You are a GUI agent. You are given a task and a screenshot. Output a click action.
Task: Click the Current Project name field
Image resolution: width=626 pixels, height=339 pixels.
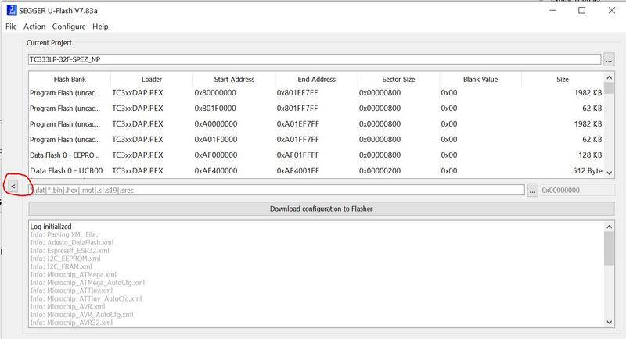315,59
